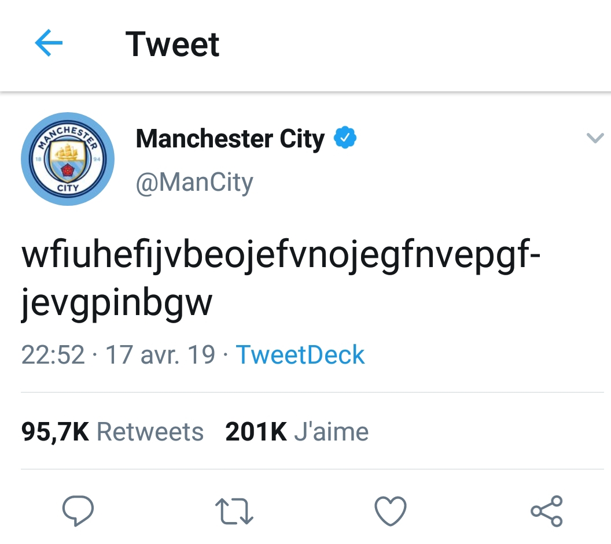Open the share options icon
Screen dimensions: 611x544
pos(547,511)
